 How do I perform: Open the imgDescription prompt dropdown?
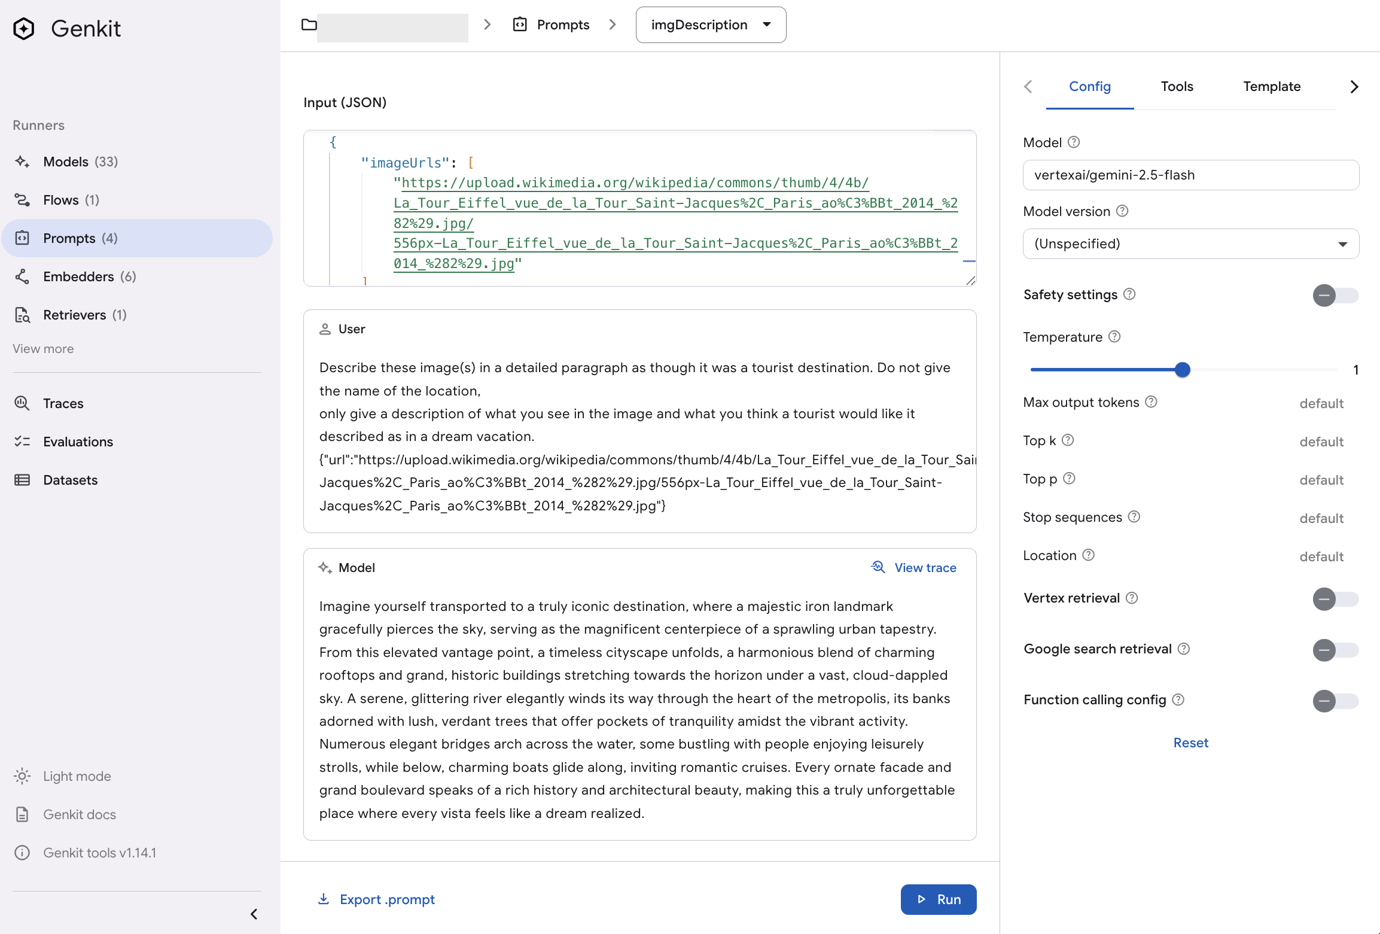click(x=711, y=25)
